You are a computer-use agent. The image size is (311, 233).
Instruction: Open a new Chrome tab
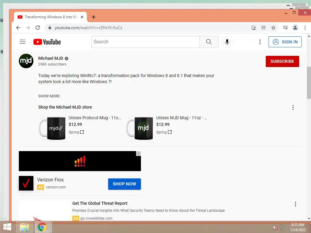(94, 17)
